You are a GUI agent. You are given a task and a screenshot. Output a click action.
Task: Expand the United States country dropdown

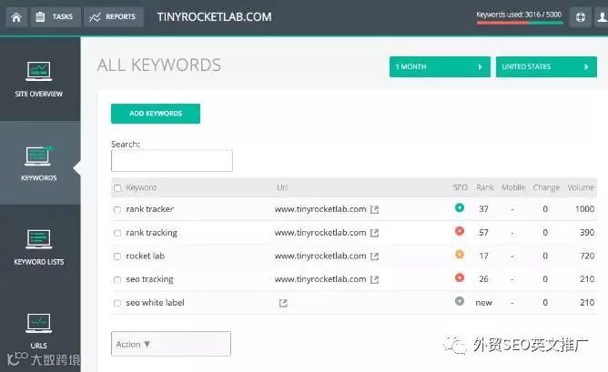click(x=546, y=66)
